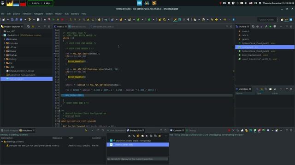This screenshot has height=165, width=295.
Task: Click the Show Whitespace Characters pilcrow icon
Action: tap(188, 20)
